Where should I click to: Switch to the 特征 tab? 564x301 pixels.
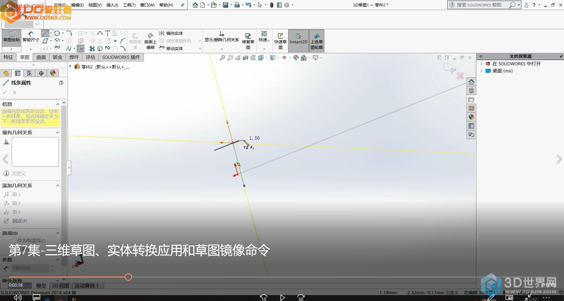pyautogui.click(x=8, y=57)
